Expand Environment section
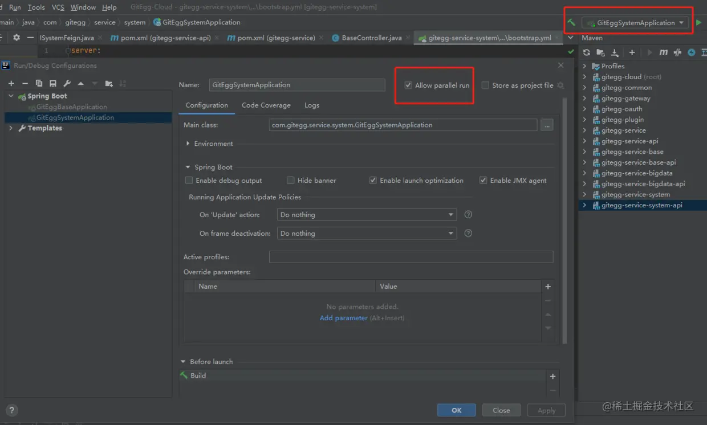This screenshot has height=425, width=707. 188,144
